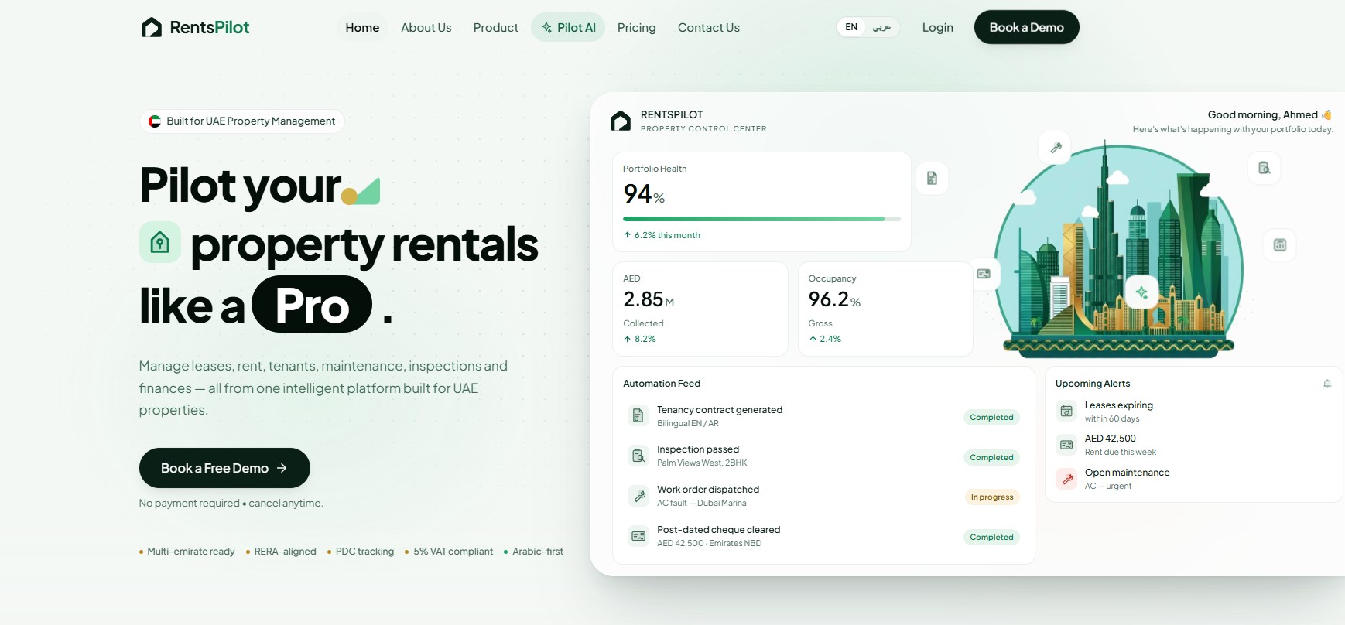Image resolution: width=1345 pixels, height=625 pixels.
Task: Click the '6.2% this month' text
Action: 667,235
